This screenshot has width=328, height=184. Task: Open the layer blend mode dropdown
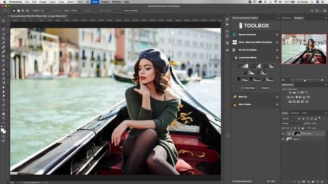coord(292,124)
